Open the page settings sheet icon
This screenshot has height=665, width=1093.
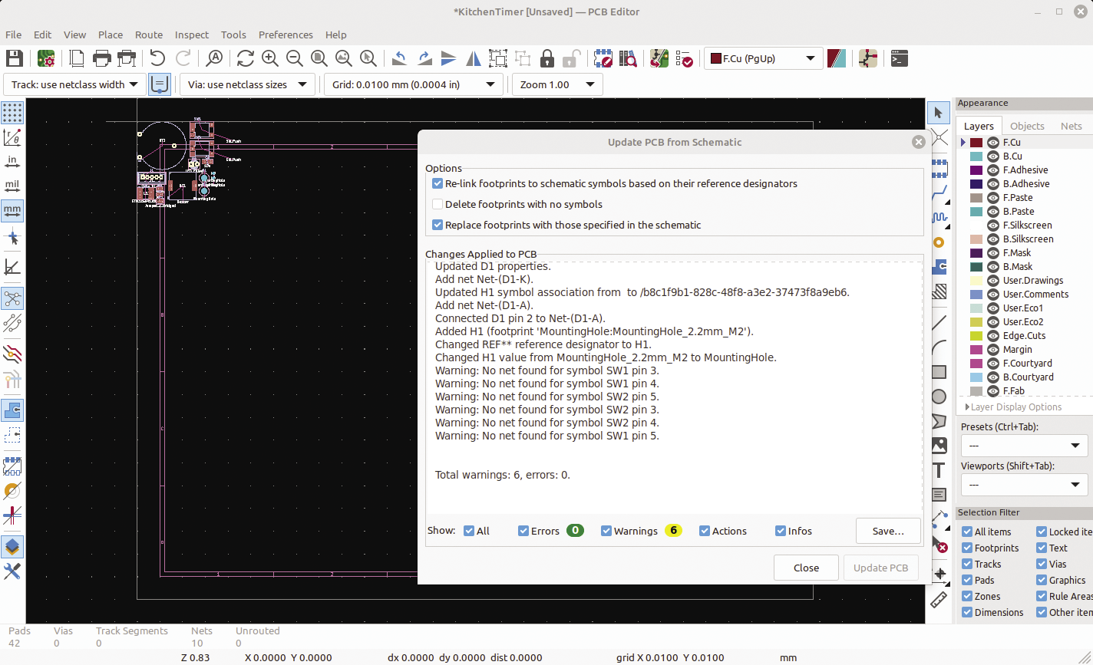click(77, 58)
